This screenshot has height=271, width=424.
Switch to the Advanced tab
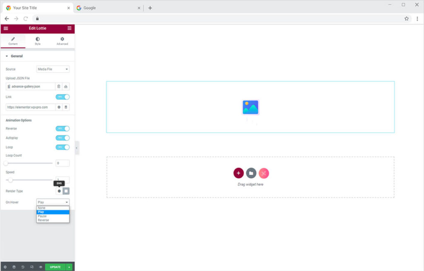[62, 41]
